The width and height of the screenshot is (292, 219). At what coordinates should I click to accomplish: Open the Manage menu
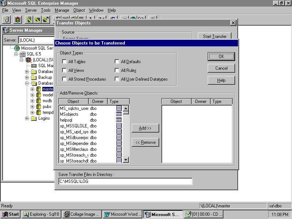(x=62, y=10)
